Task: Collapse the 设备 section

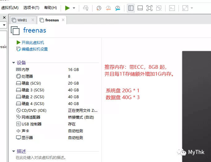Action: pyautogui.click(x=13, y=63)
